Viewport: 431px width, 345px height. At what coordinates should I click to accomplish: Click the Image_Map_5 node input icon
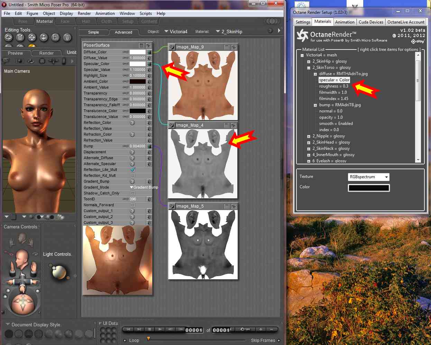(172, 206)
